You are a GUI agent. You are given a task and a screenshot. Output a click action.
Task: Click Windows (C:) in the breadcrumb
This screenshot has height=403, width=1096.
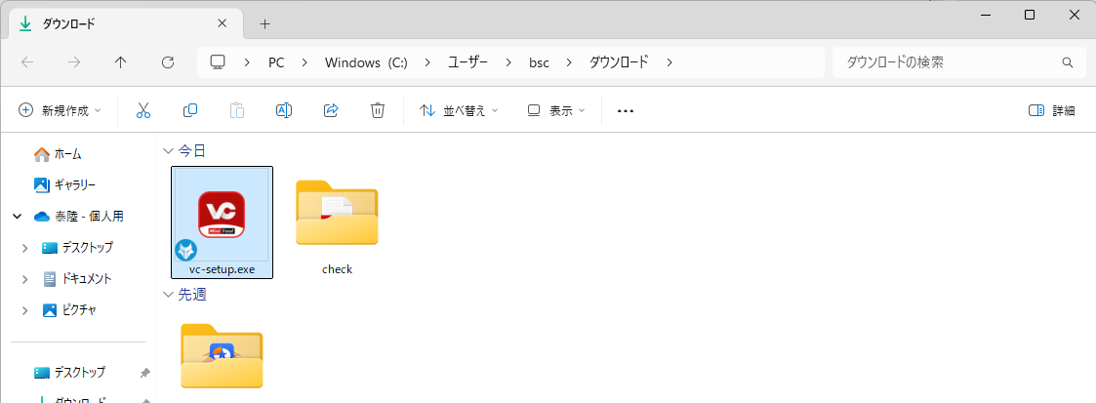pos(366,62)
